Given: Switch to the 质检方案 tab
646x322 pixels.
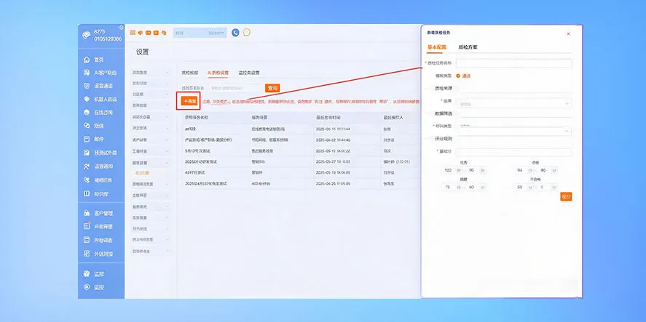Looking at the screenshot, I should (x=468, y=47).
